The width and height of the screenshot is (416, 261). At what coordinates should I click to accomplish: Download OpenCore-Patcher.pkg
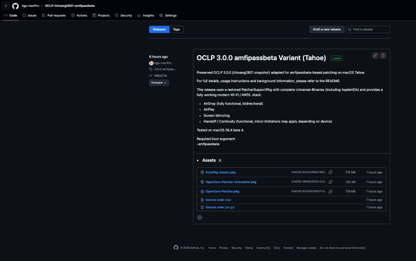point(222,191)
